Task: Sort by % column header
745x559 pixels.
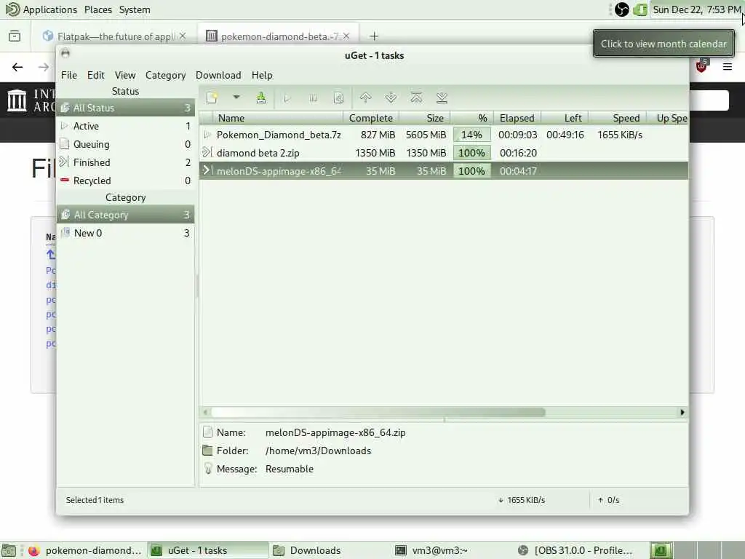Action: point(471,118)
